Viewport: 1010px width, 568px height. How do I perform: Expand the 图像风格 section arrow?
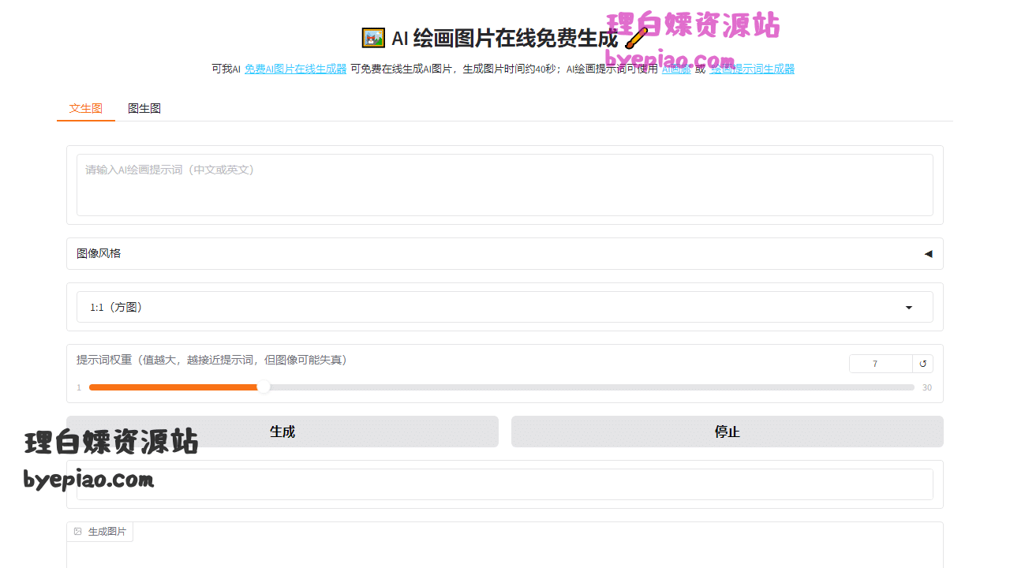point(928,254)
